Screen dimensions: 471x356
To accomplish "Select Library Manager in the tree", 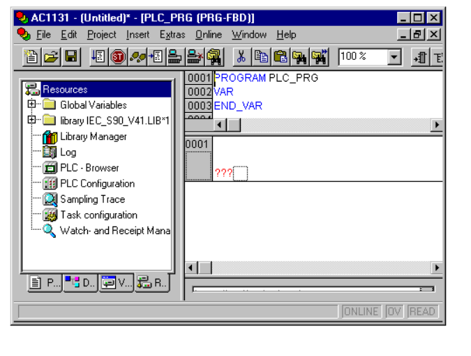I will point(93,137).
